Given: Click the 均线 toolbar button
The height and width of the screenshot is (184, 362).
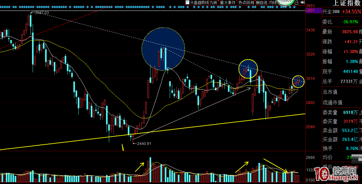Looking at the screenshot, I should (273, 3).
